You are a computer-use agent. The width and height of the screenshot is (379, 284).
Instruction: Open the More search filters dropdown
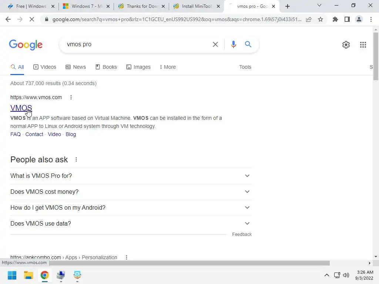(168, 67)
